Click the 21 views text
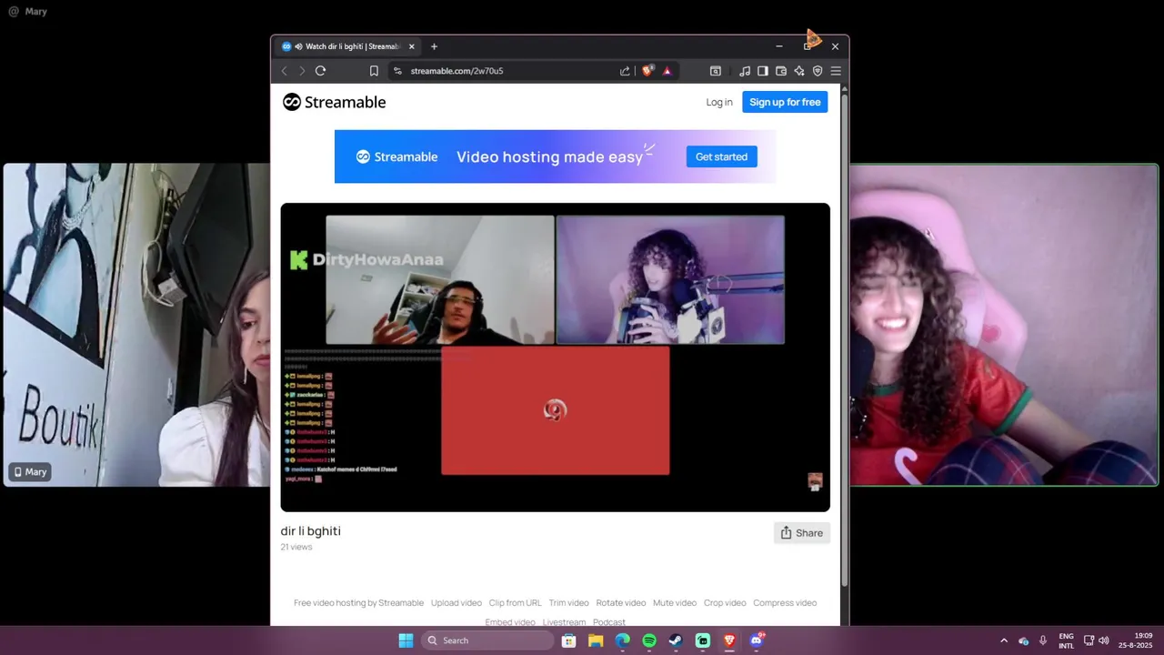Screen dimensions: 1164x655 click(x=296, y=547)
